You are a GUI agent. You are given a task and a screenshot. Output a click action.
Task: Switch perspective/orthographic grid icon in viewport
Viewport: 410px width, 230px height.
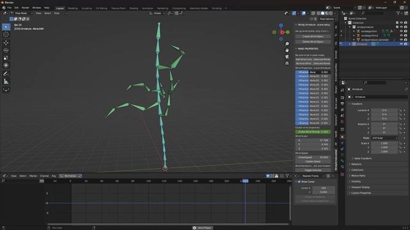click(x=287, y=63)
